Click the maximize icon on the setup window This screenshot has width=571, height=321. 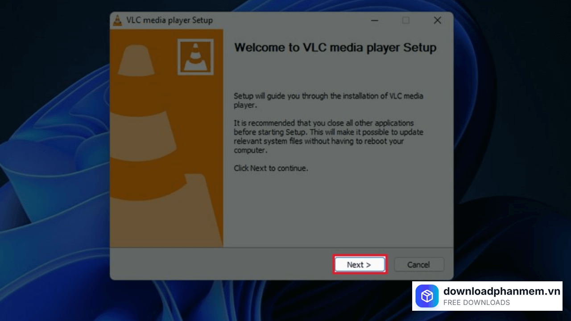pos(405,21)
